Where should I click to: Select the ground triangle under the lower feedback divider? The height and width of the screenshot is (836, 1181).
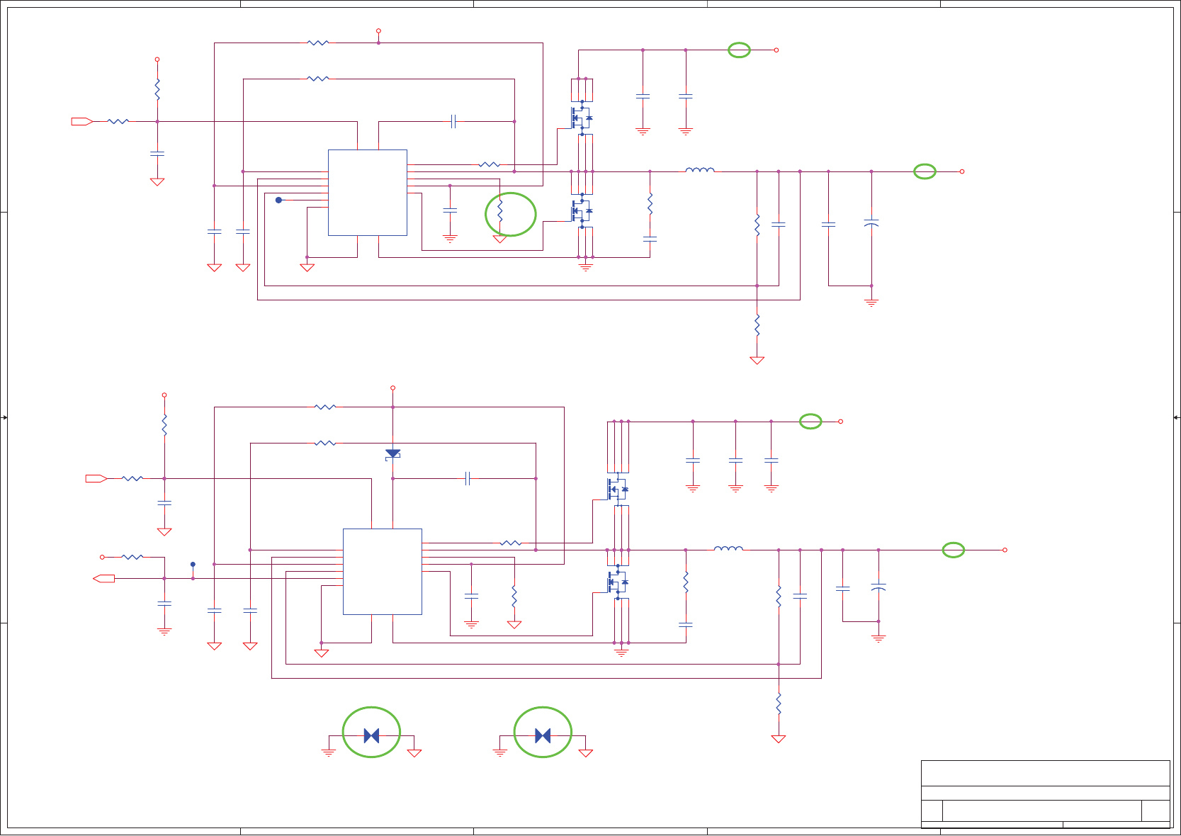click(779, 739)
